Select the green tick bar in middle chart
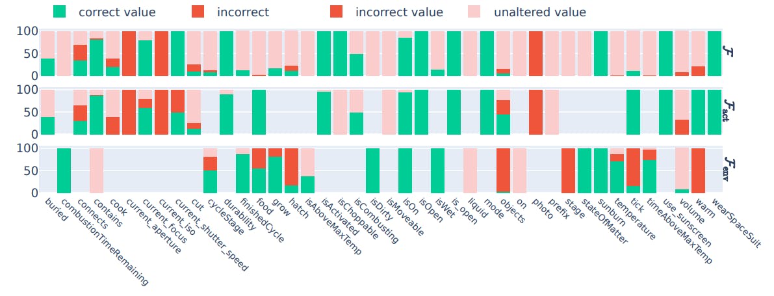Image resolution: width=774 pixels, height=296 pixels. point(633,112)
